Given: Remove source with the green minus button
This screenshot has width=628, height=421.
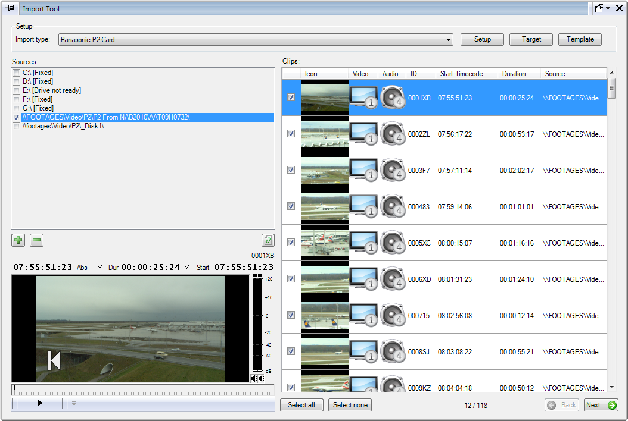Looking at the screenshot, I should (x=36, y=240).
